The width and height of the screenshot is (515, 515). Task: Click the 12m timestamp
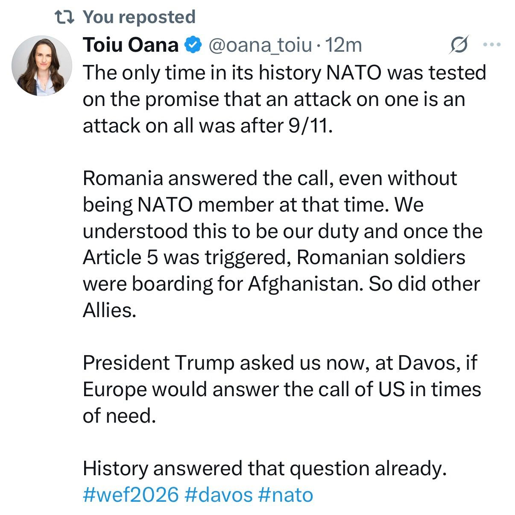(x=344, y=45)
